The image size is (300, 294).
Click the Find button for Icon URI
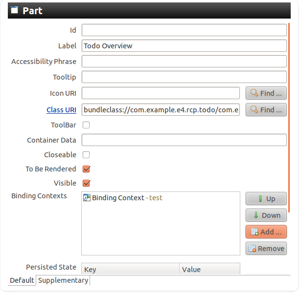(266, 93)
